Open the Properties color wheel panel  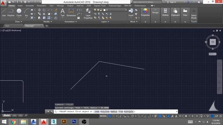pyautogui.click(x=145, y=12)
